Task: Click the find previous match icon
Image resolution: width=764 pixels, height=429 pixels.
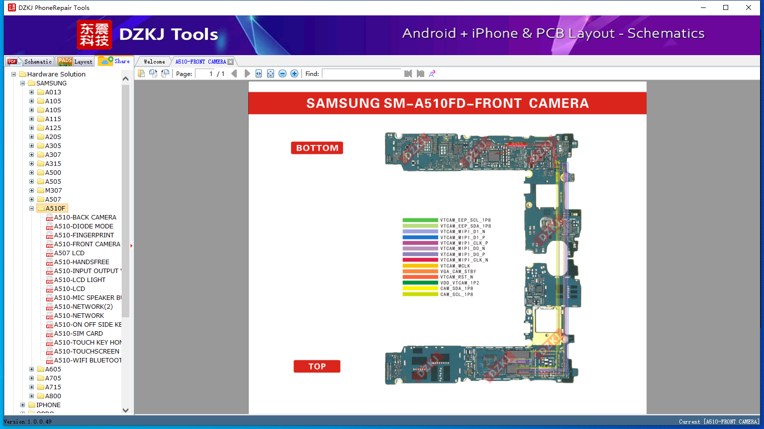Action: click(x=408, y=73)
